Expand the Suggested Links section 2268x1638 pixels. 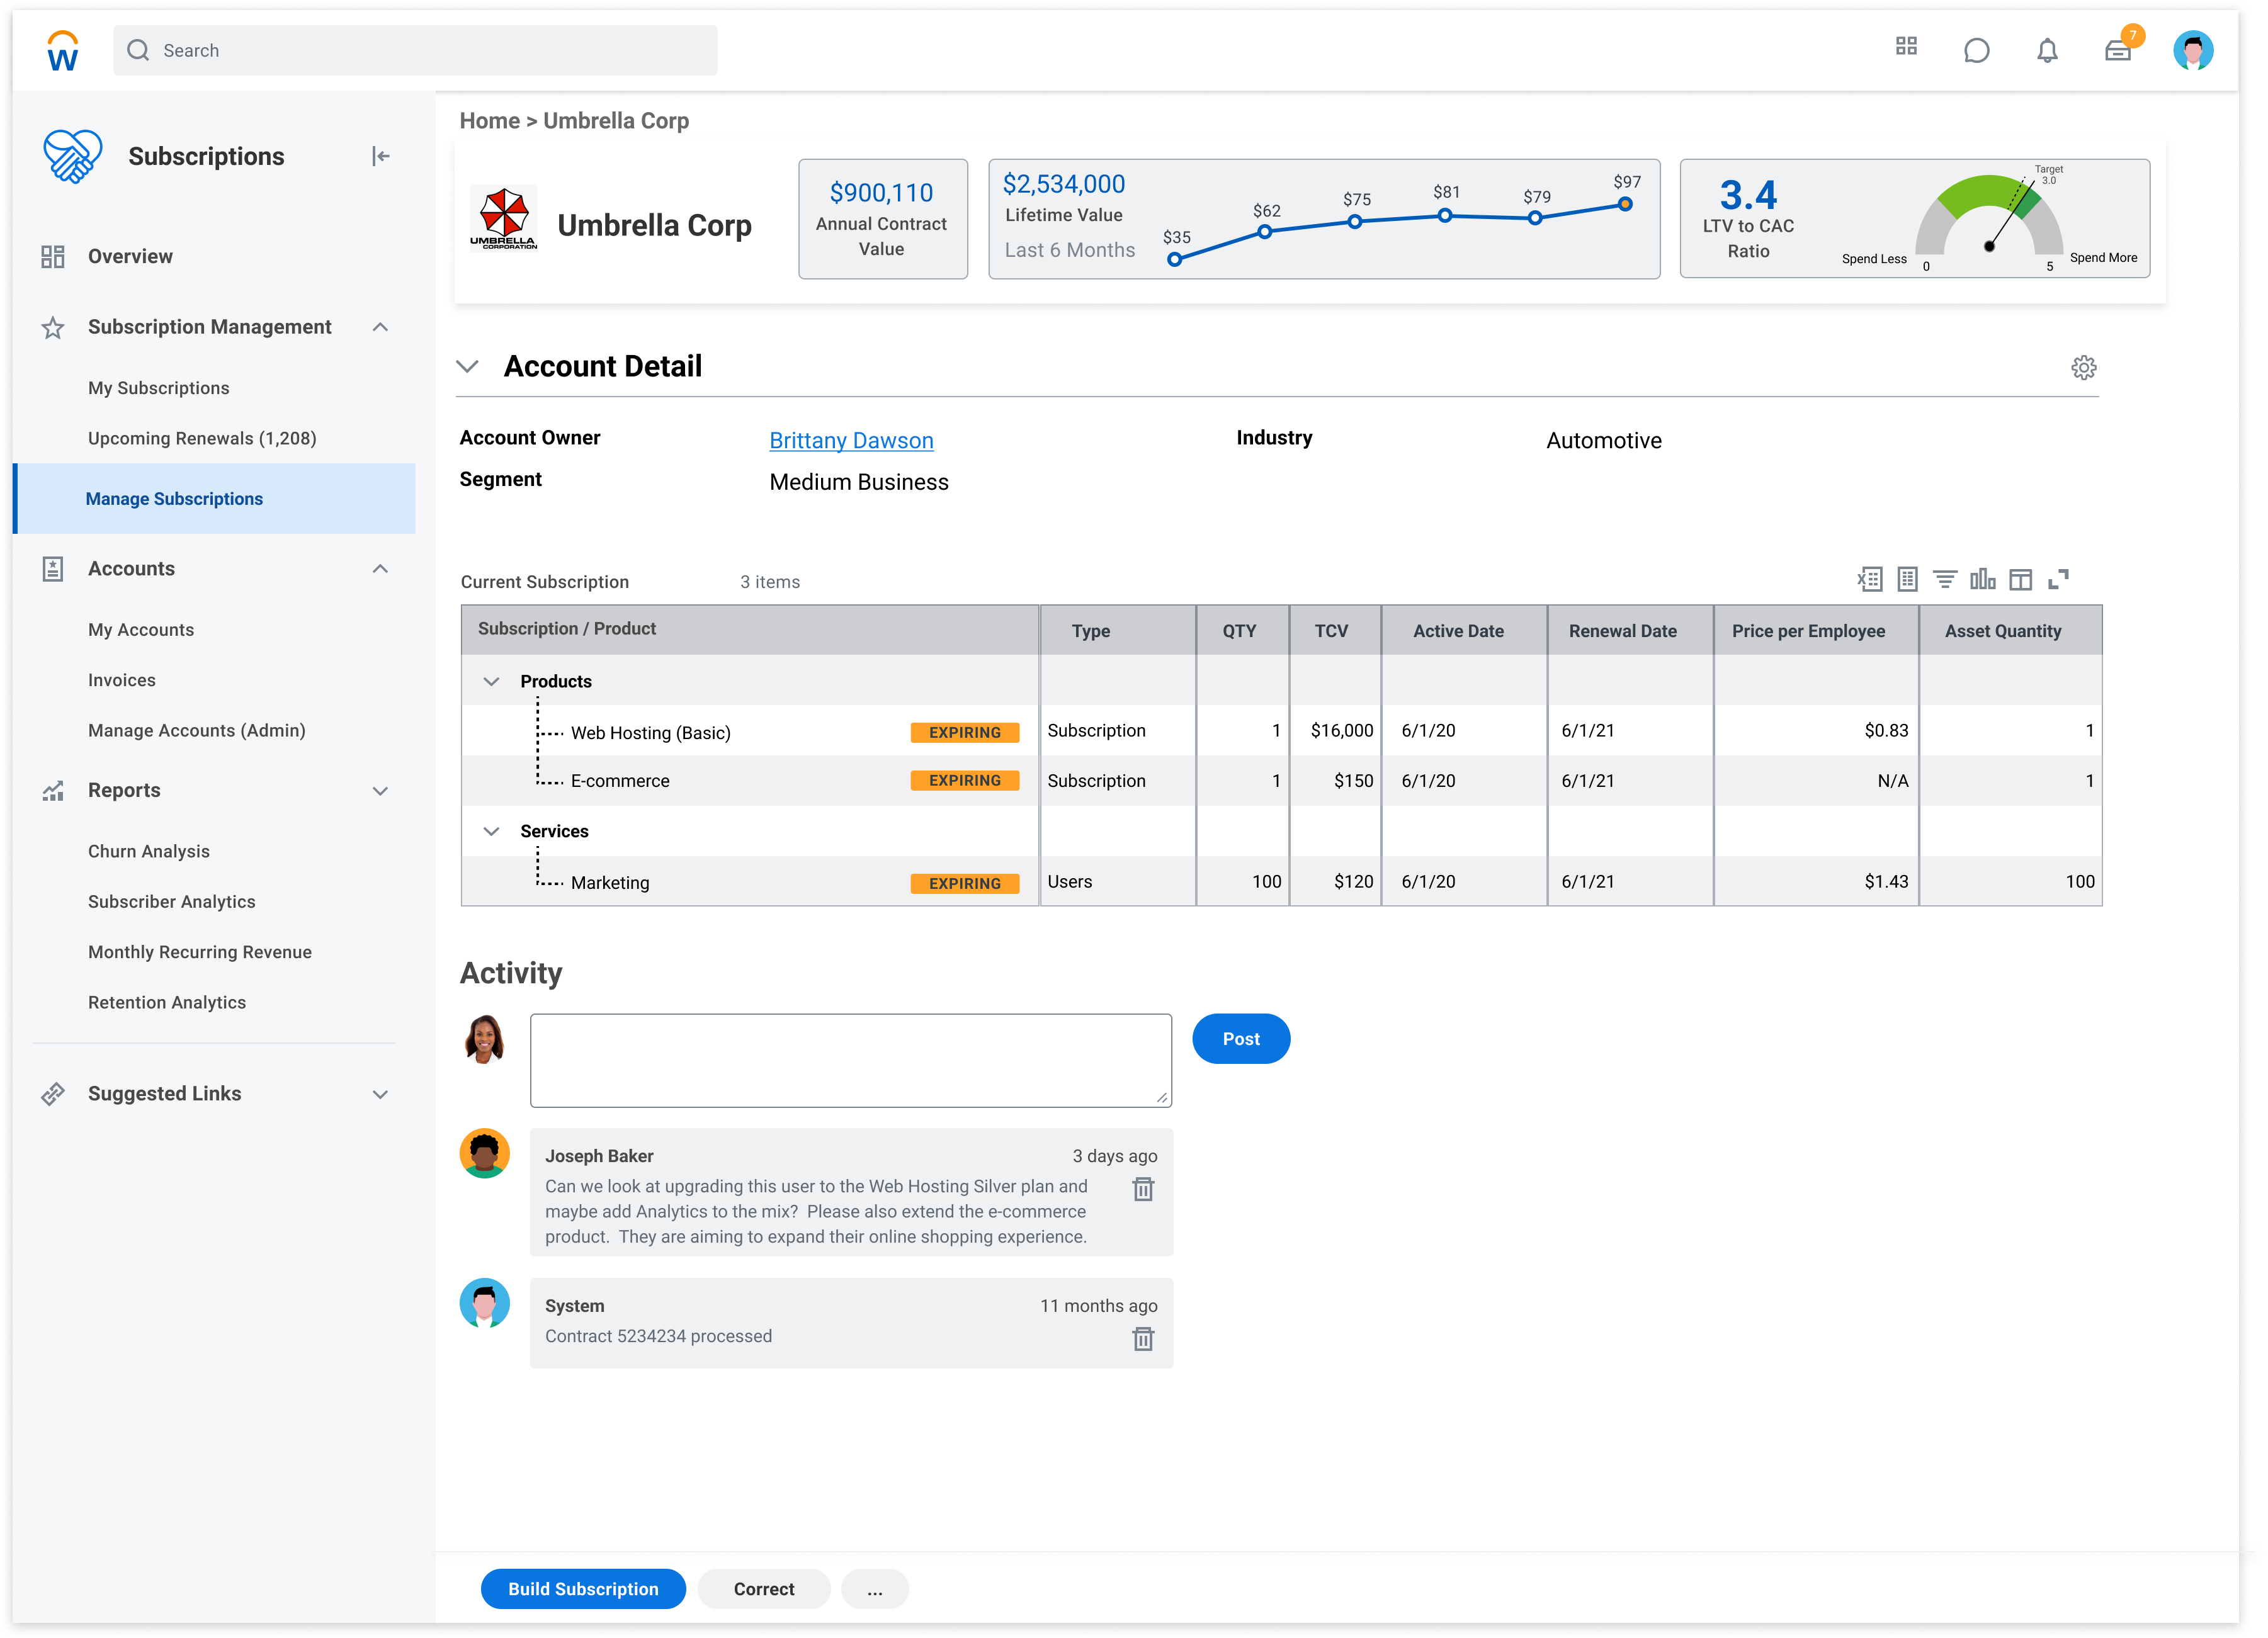(380, 1095)
